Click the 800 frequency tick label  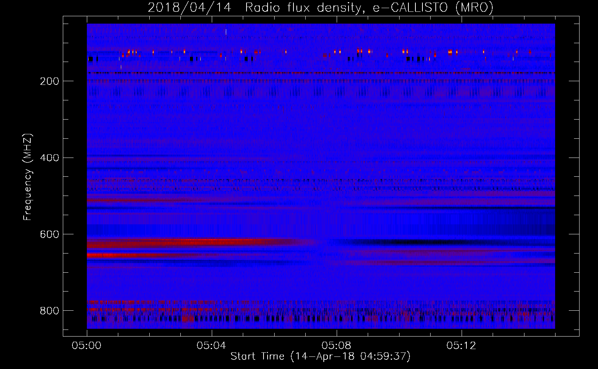tap(50, 311)
